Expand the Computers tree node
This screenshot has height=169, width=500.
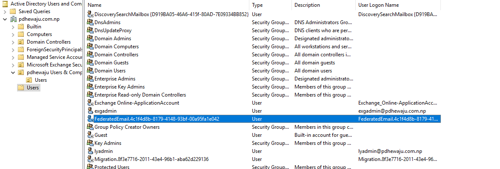pyautogui.click(x=13, y=34)
